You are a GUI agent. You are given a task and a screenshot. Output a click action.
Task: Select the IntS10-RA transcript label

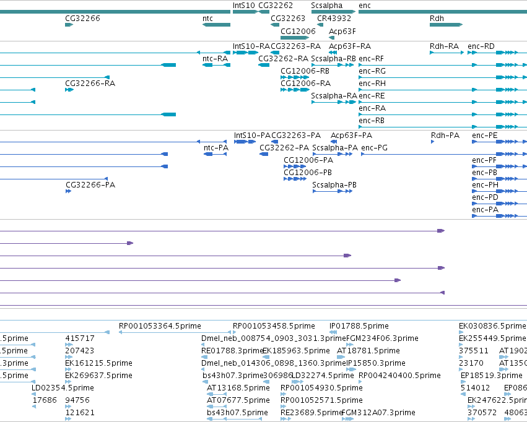[251, 46]
